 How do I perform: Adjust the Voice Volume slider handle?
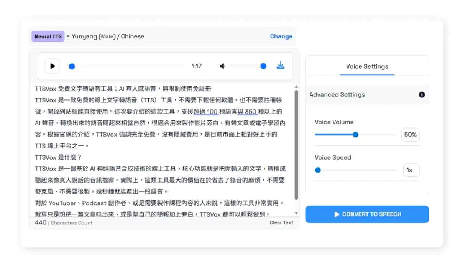(355, 135)
